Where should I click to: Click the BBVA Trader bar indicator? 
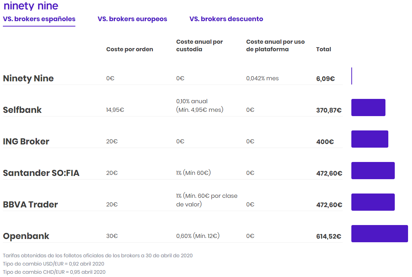373,202
